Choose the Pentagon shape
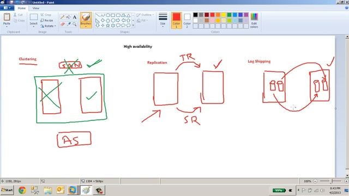The height and width of the screenshot is (196, 349). coord(108,21)
